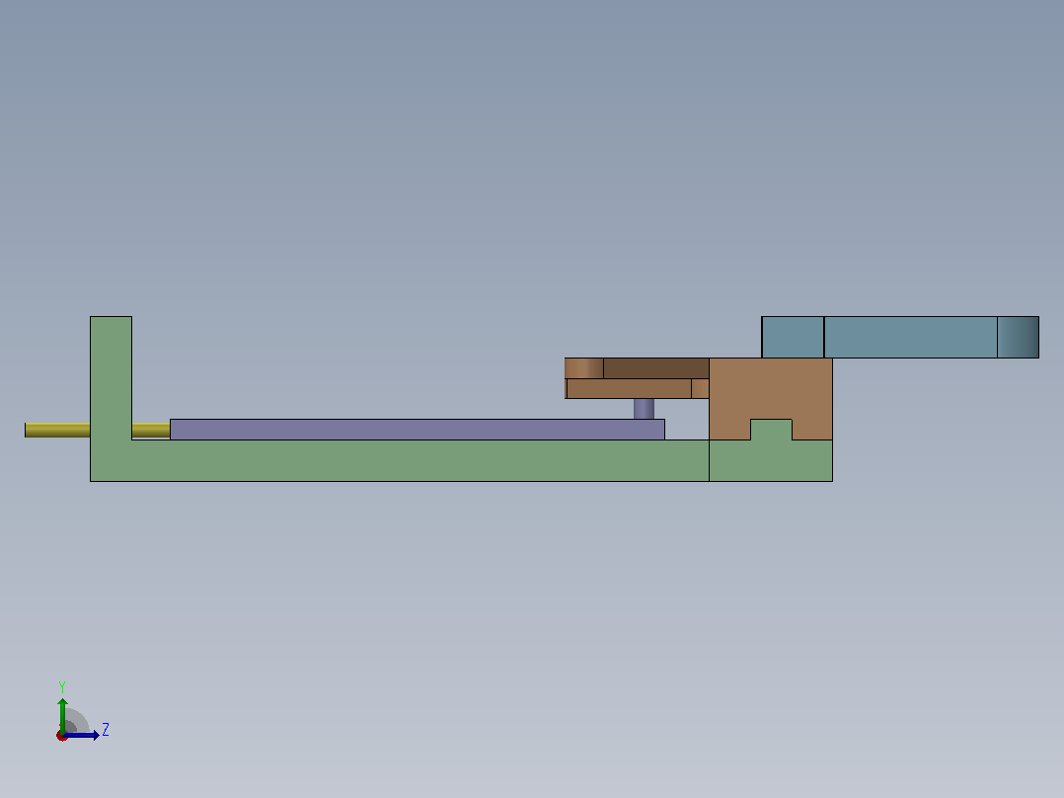Pick the green tab notched into the brown block
Screen dimensions: 1064x798
(771, 430)
